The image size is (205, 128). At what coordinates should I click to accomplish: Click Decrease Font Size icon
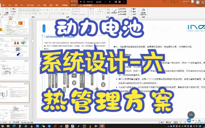(44, 10)
